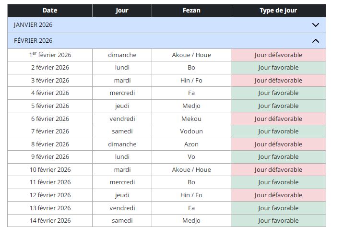Select the 5 février 2026 date cell

pos(50,106)
